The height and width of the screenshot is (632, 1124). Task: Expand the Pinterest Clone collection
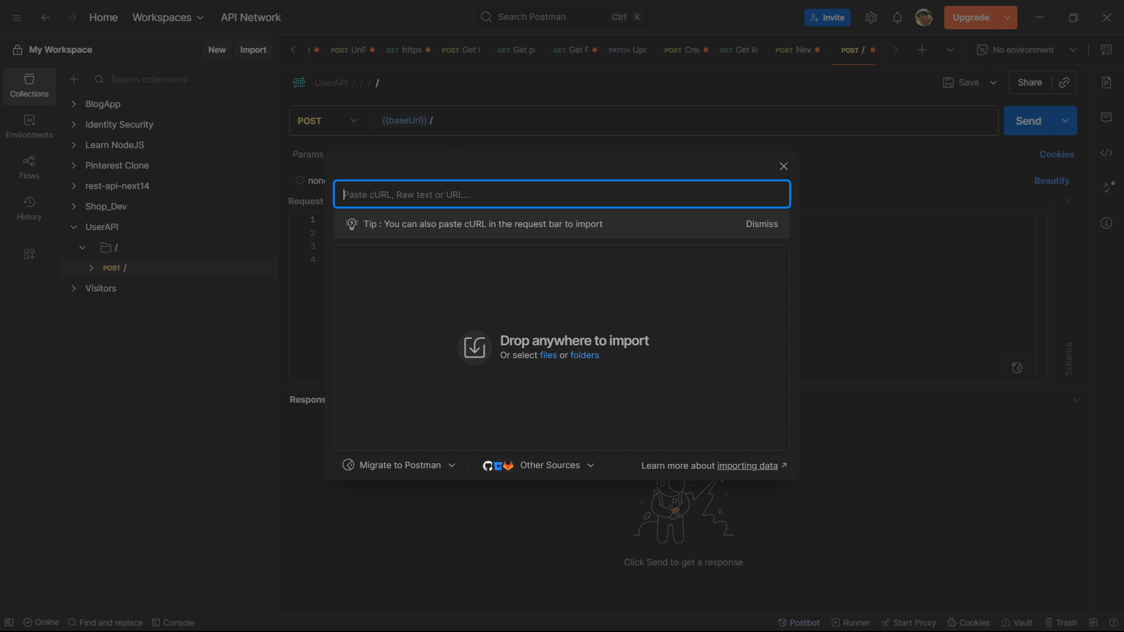point(74,166)
